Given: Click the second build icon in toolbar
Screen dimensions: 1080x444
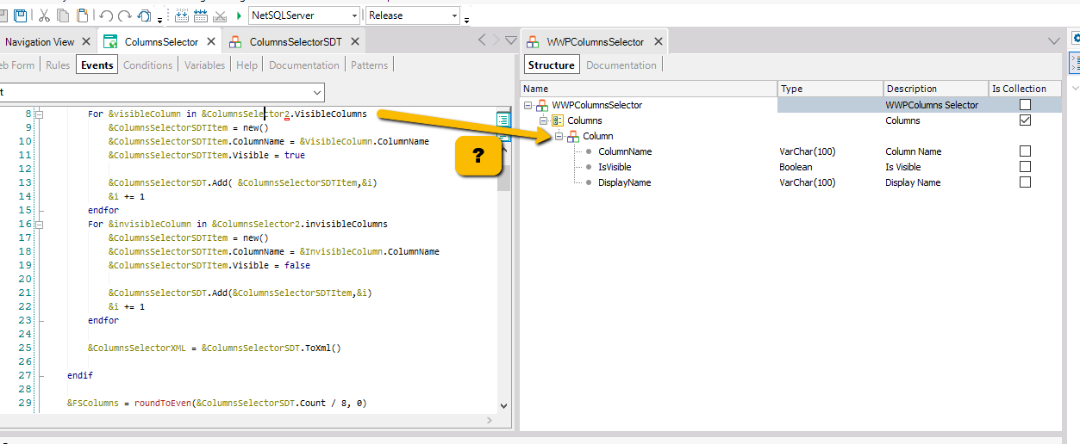Looking at the screenshot, I should pos(201,15).
